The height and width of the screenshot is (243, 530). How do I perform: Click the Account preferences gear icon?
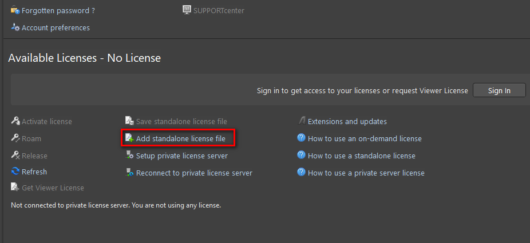click(x=15, y=27)
